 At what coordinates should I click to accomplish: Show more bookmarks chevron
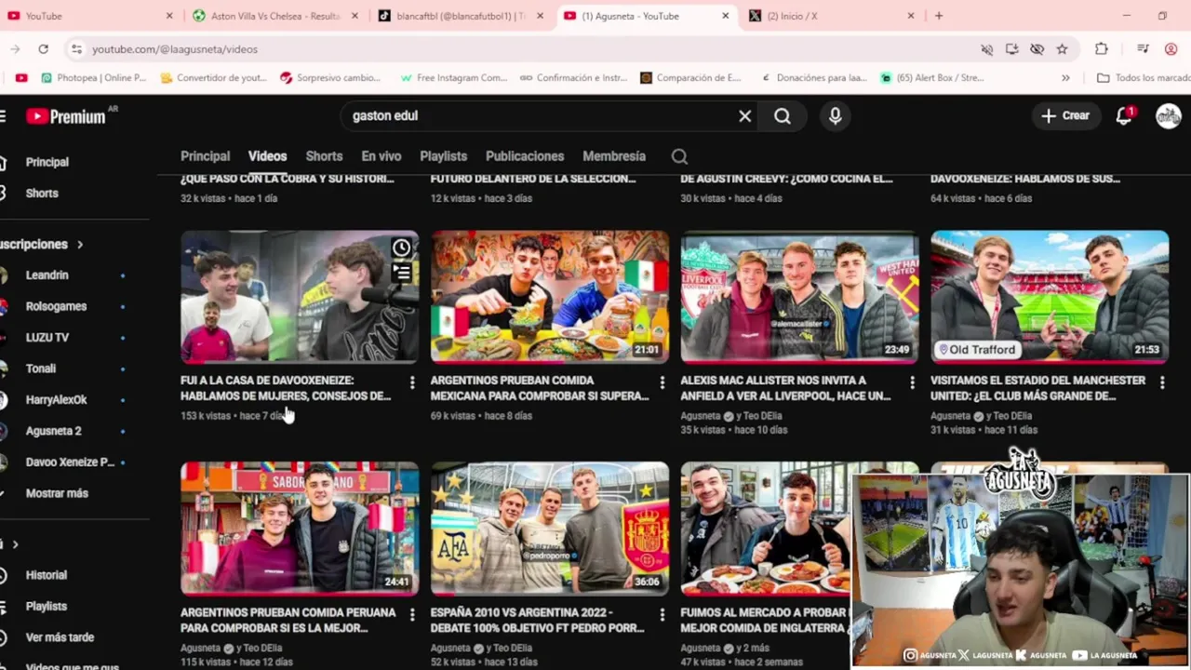click(x=1065, y=78)
